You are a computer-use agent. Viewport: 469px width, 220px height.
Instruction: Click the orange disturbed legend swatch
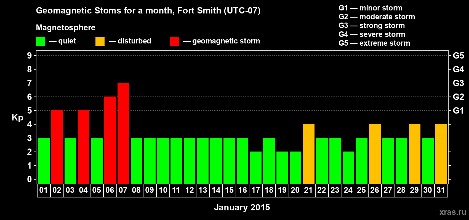tap(100, 42)
